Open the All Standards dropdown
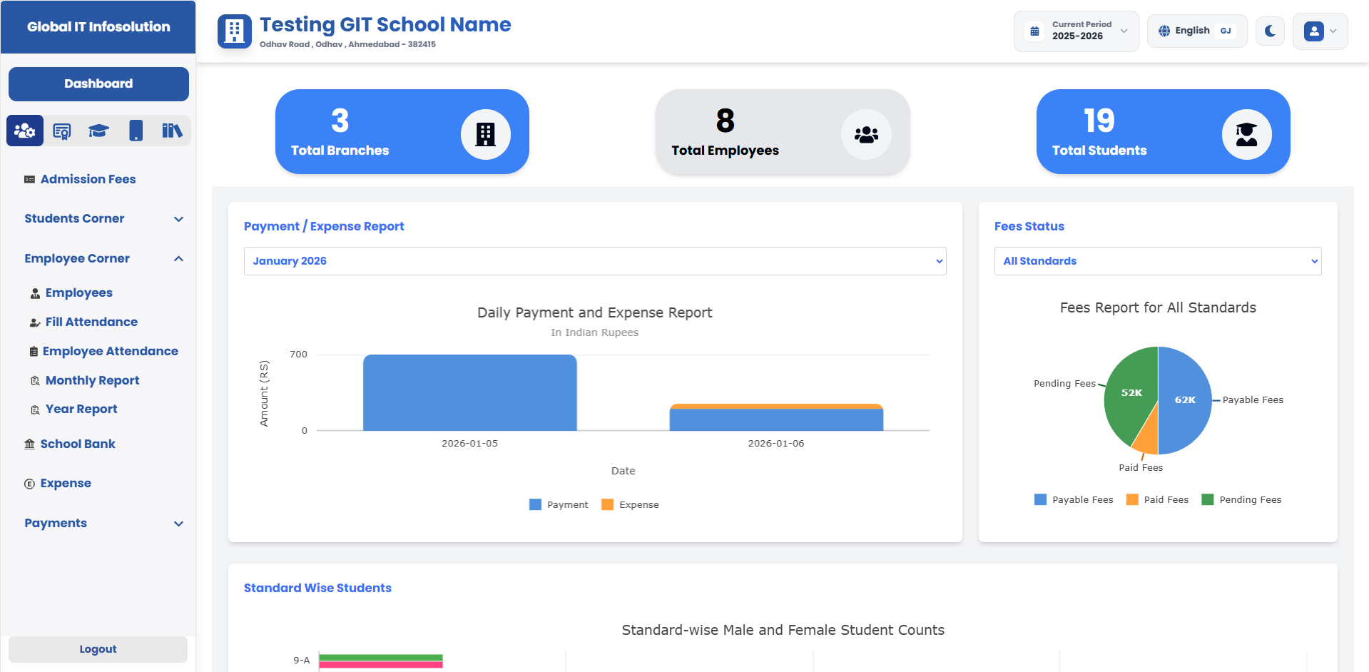This screenshot has width=1369, height=672. [1157, 261]
